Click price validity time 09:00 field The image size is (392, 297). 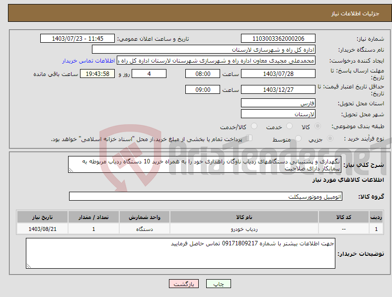coord(203,89)
